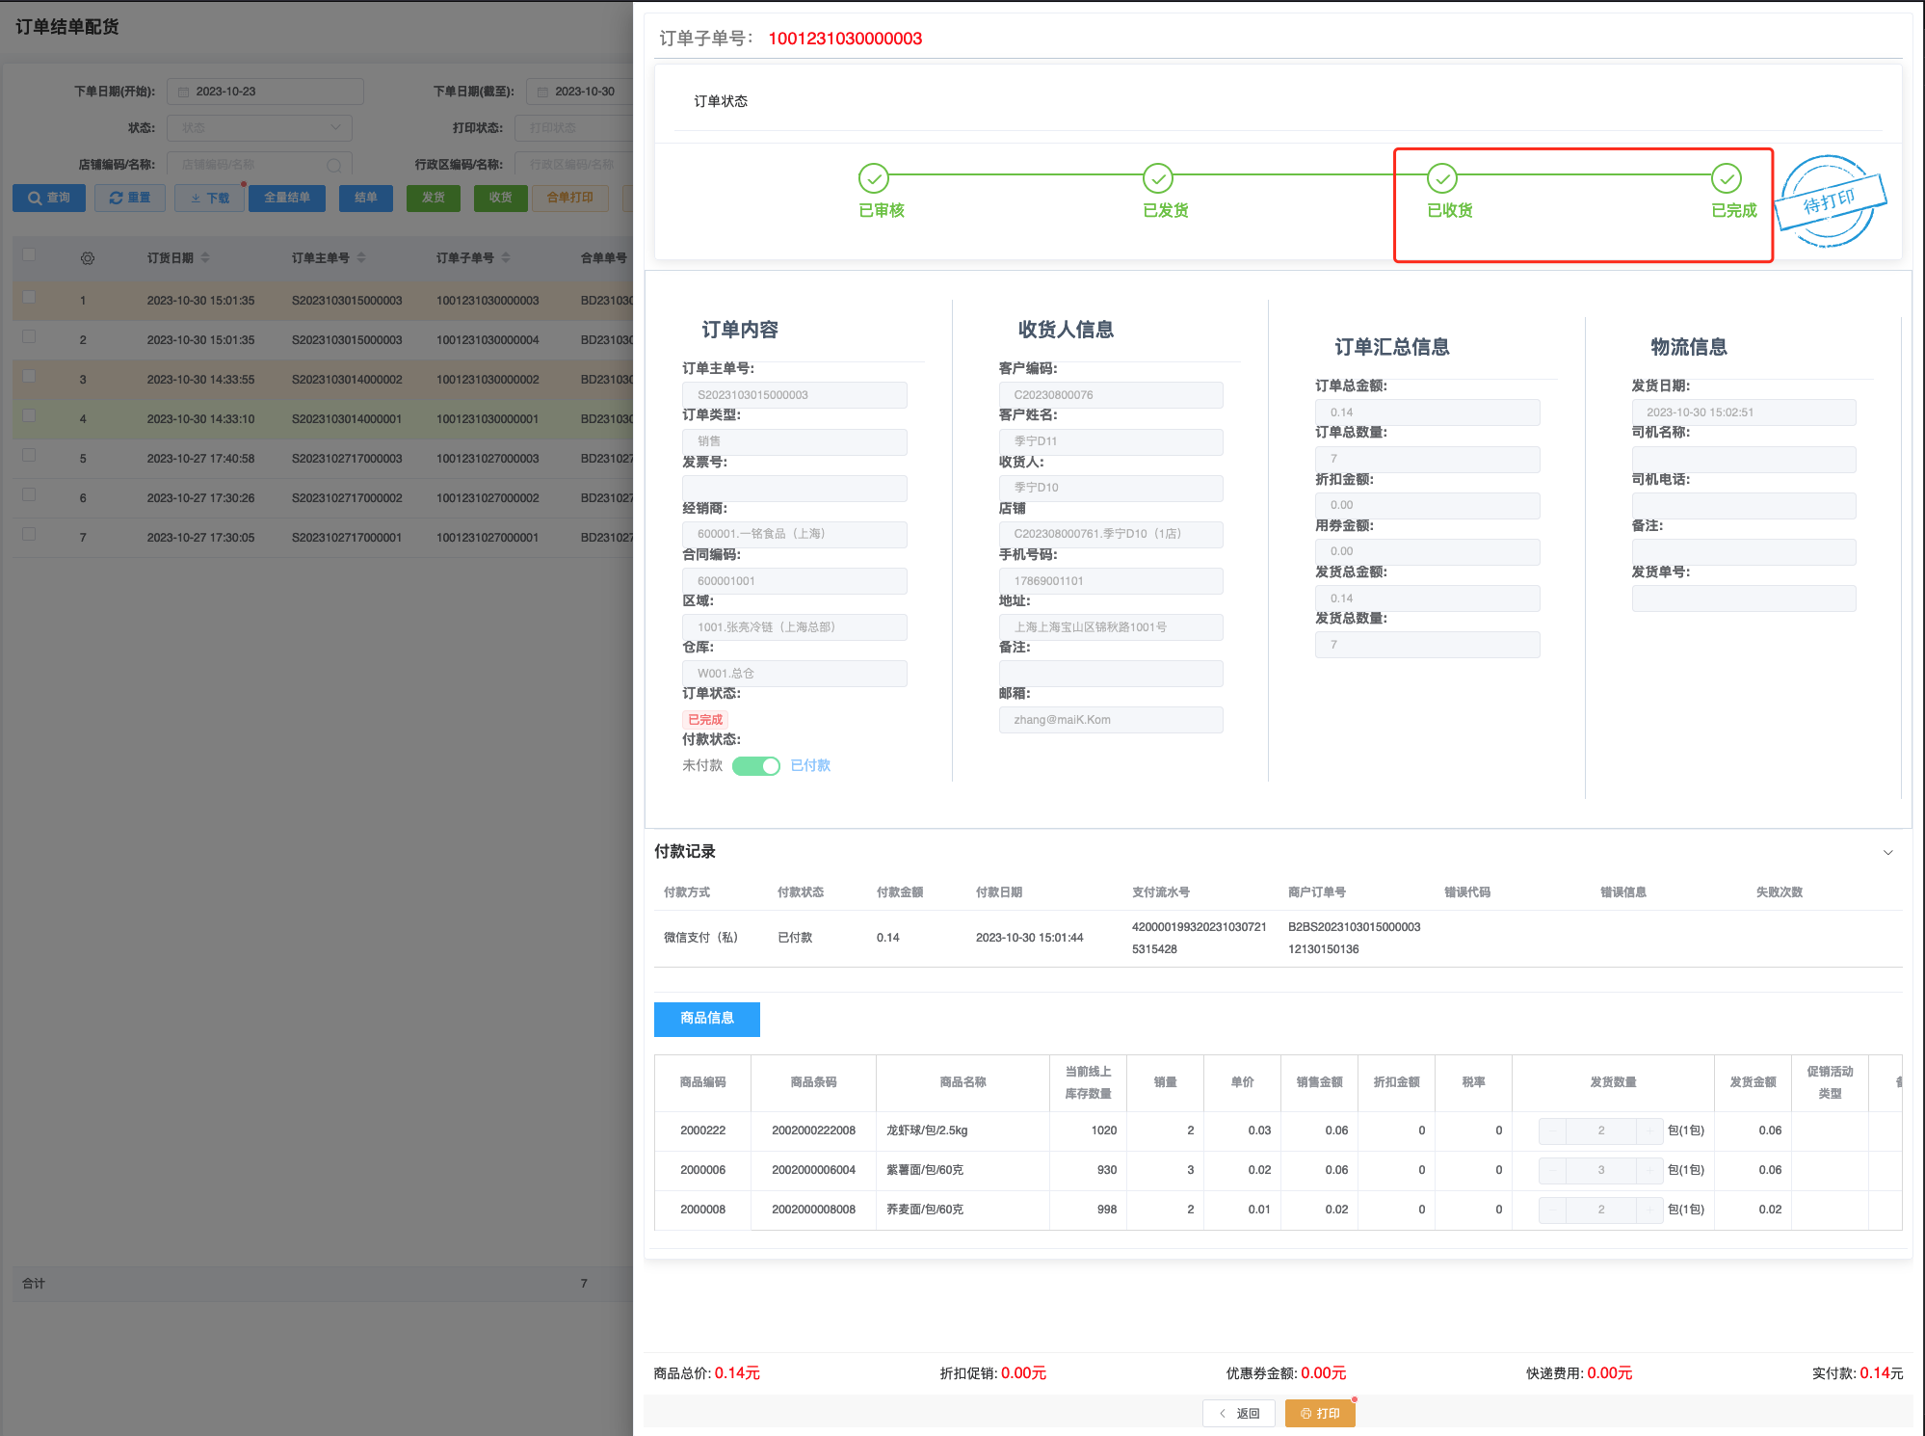Click the 打印 button

coord(1319,1414)
